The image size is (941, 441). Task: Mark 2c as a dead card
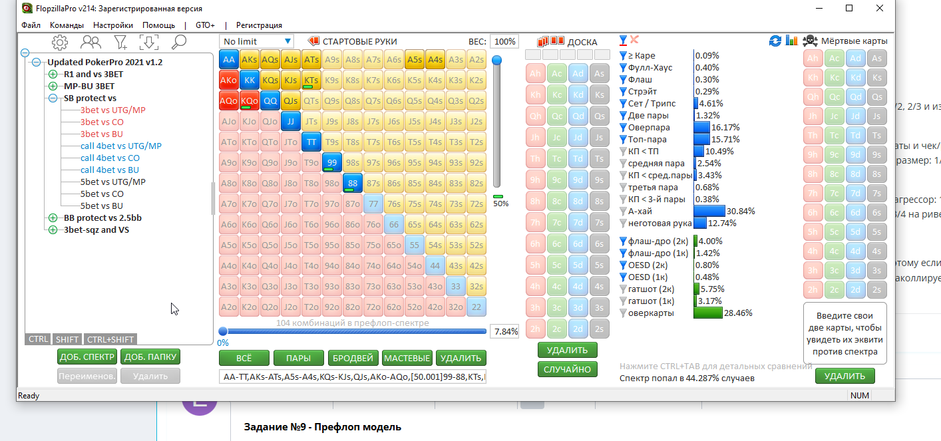[x=835, y=290]
